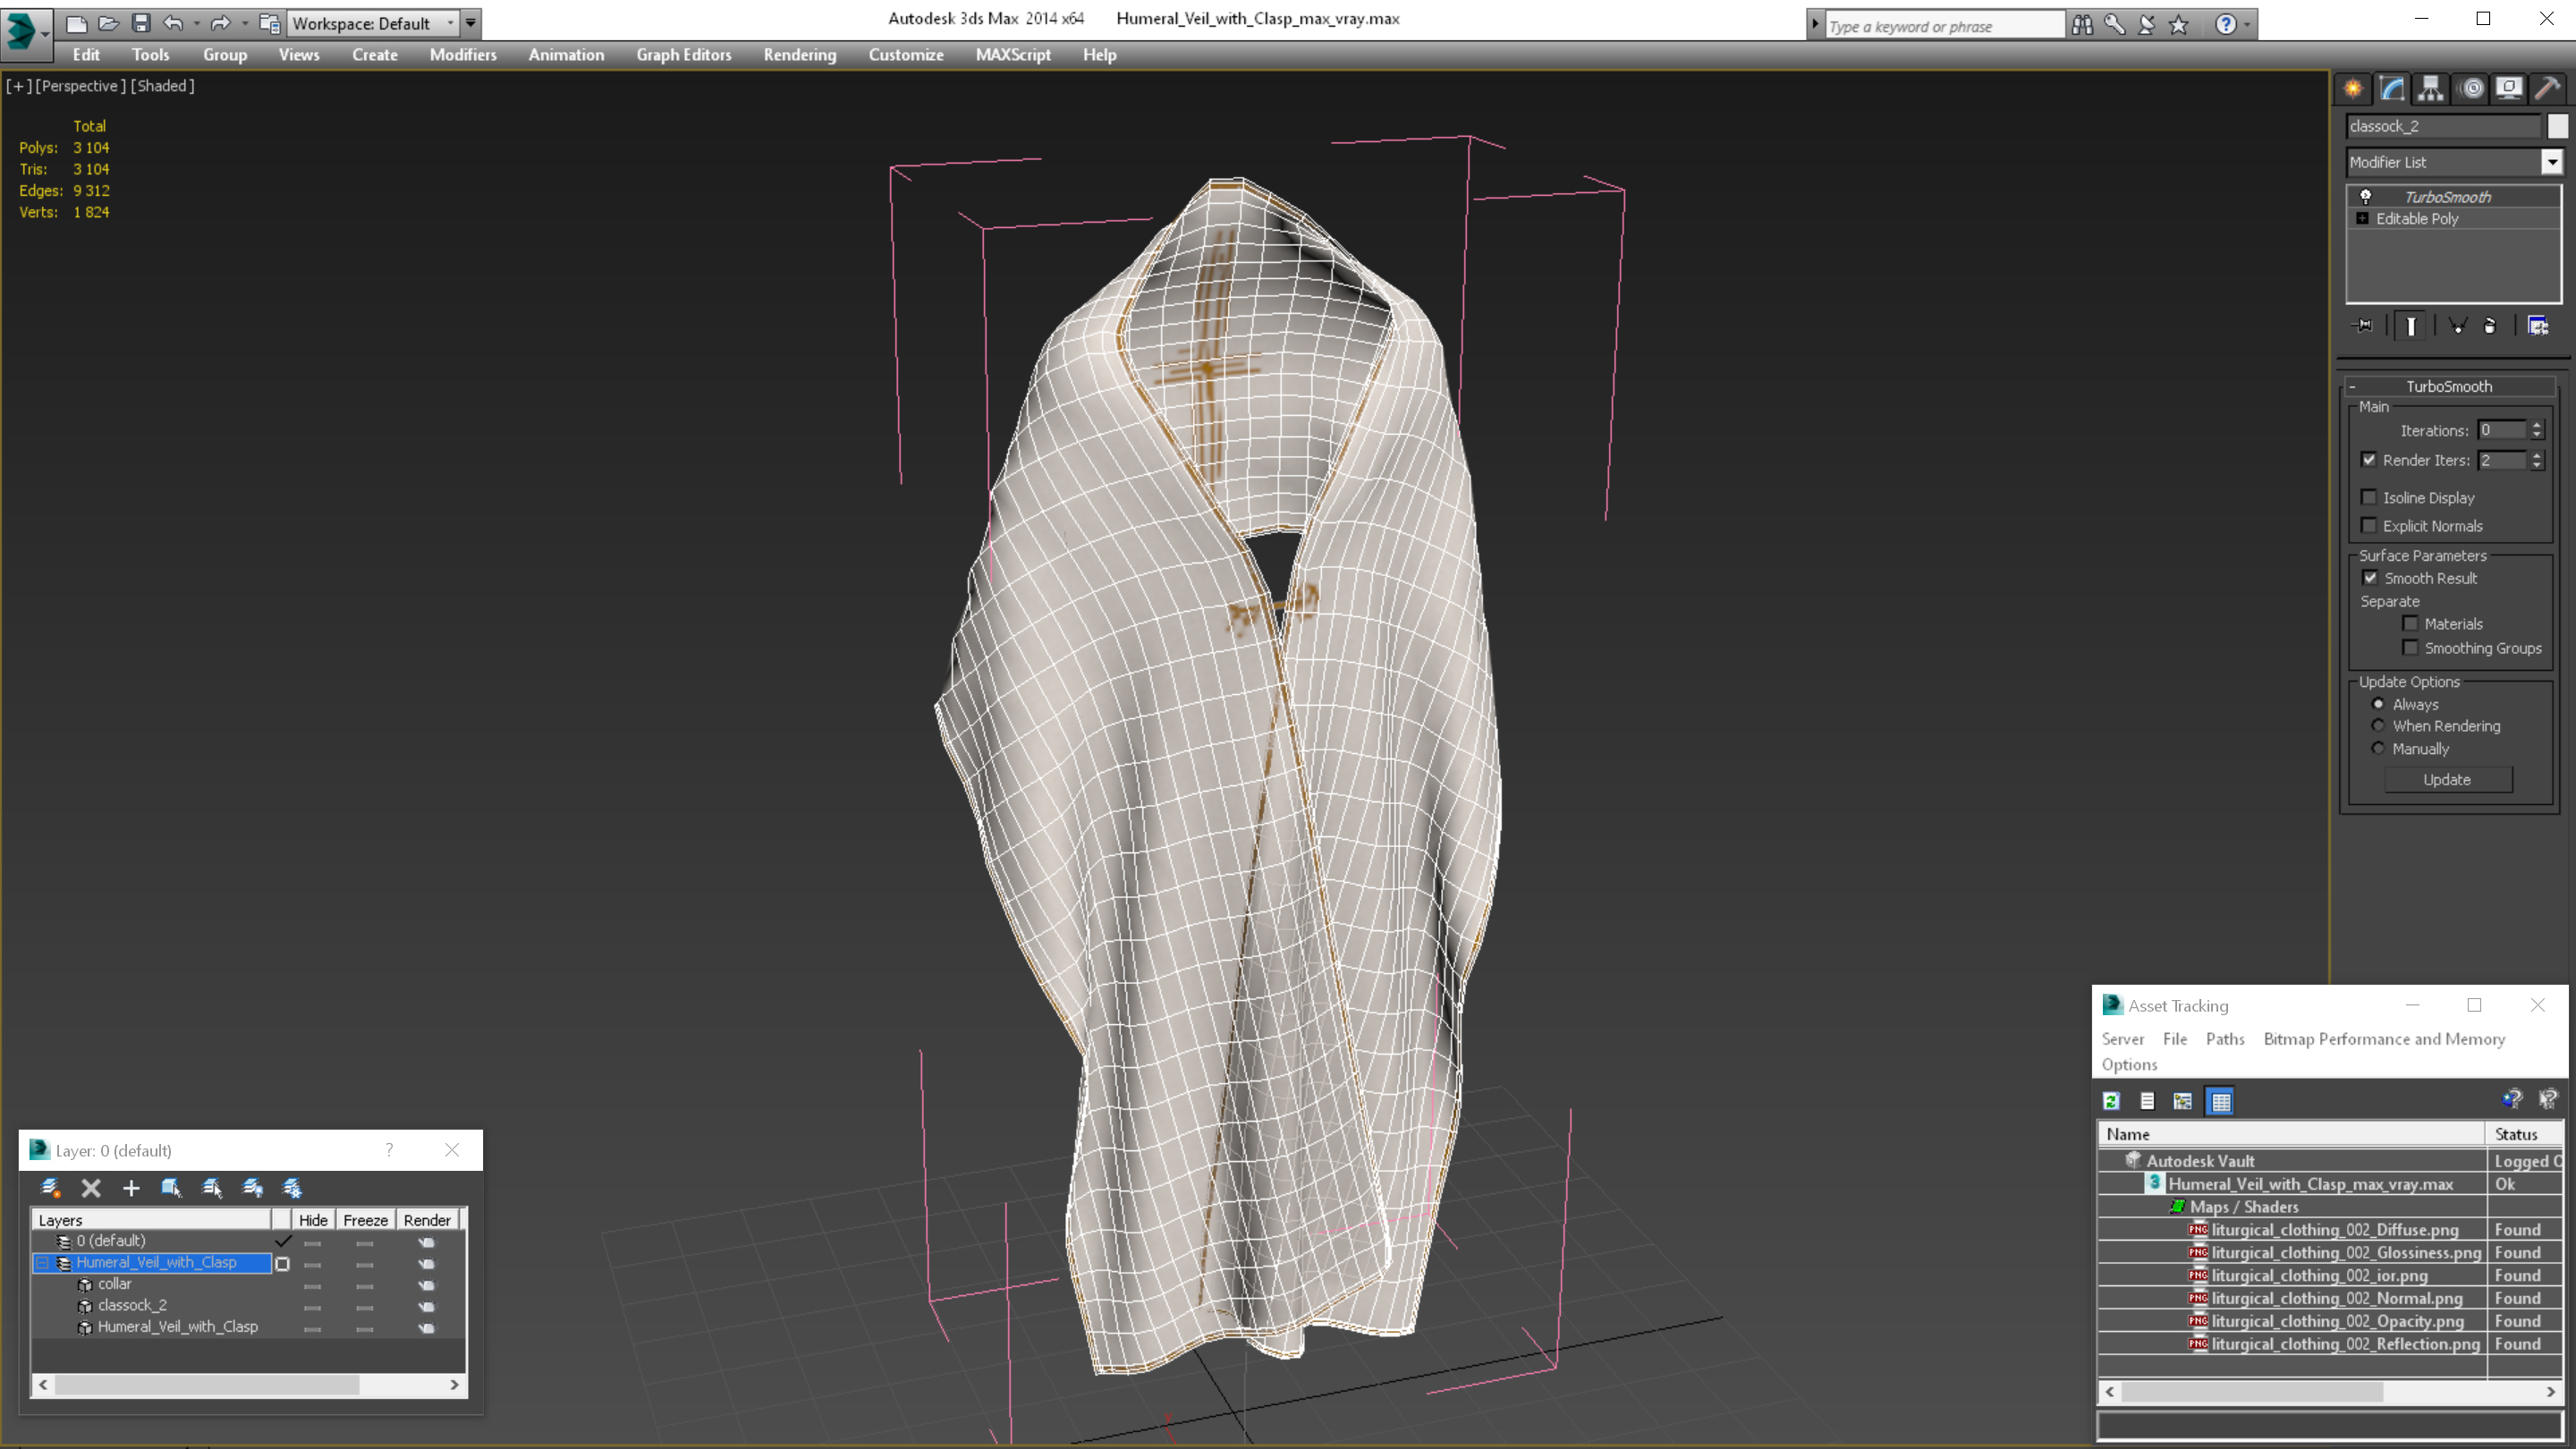The width and height of the screenshot is (2576, 1449).
Task: Open the Create command panel tab
Action: click(x=2353, y=88)
